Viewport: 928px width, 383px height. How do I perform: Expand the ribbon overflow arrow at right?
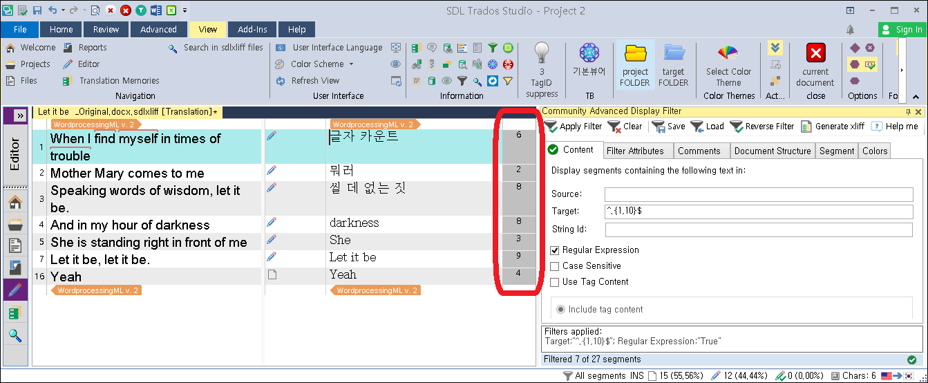coord(901,70)
